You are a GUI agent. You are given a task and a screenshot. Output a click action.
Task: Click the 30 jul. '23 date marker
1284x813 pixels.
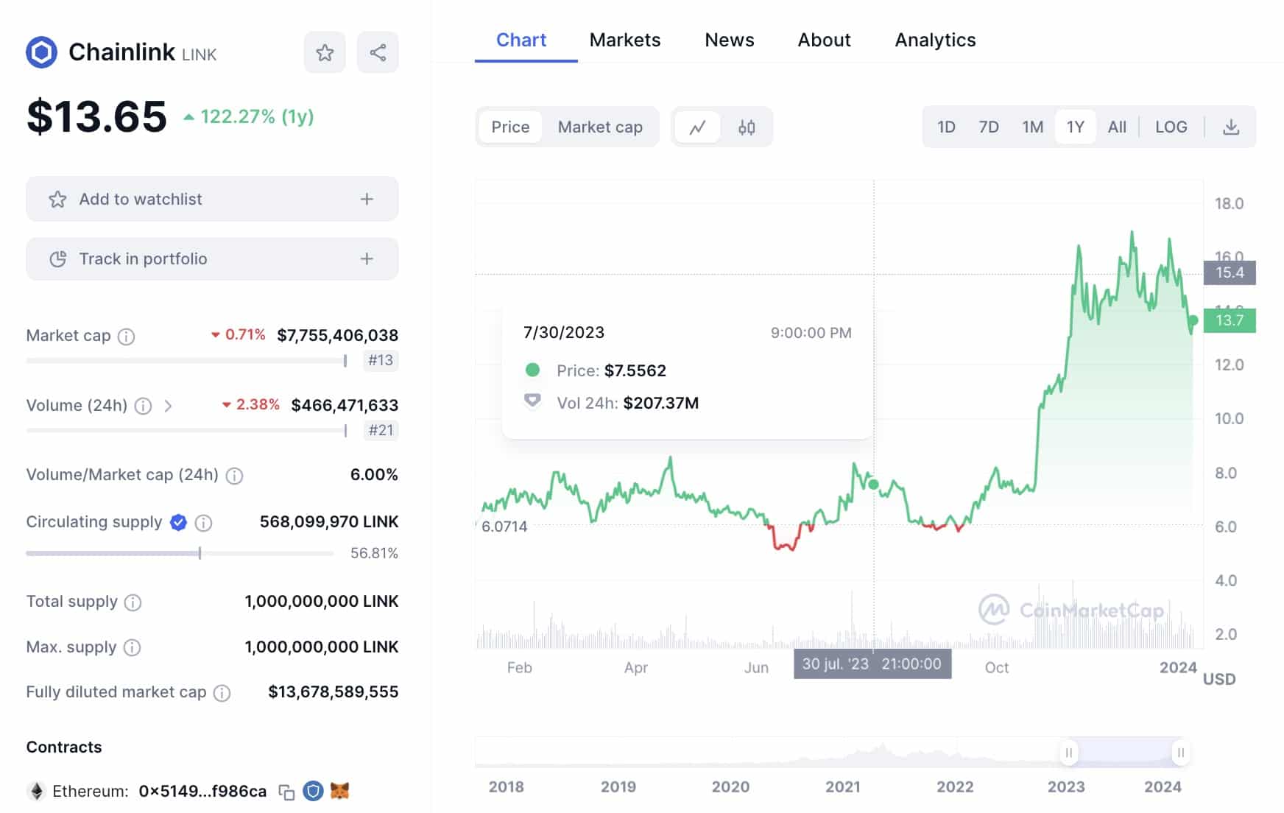coord(872,664)
